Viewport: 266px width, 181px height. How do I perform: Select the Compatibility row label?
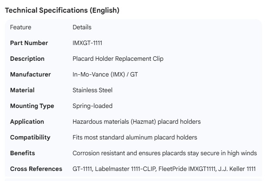point(30,137)
